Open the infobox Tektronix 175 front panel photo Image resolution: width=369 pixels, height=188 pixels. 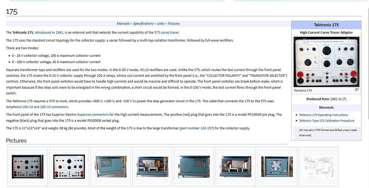tap(327, 62)
